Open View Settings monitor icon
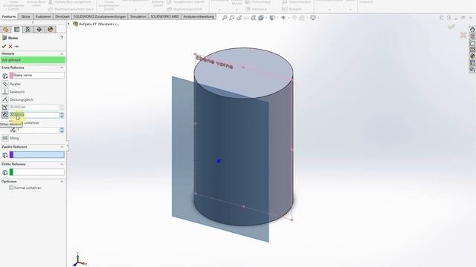This screenshot has width=476, height=267. (x=313, y=18)
